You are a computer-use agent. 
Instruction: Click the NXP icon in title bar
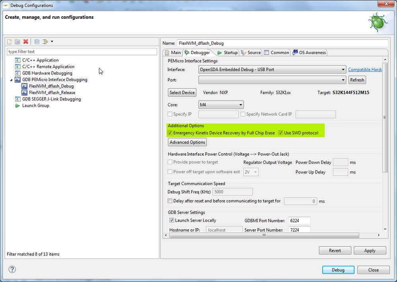[6, 5]
